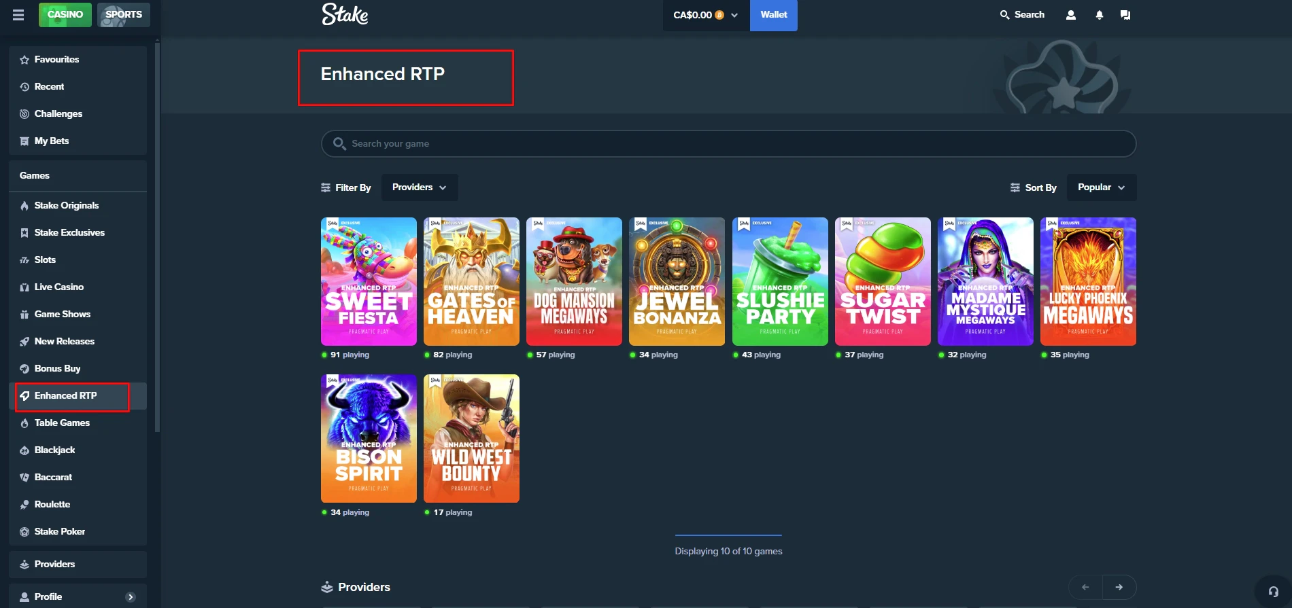
Task: Click the Bonus Buy icon
Action: click(x=24, y=369)
